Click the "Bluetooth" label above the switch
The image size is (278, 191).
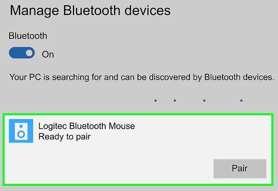[x=28, y=36]
